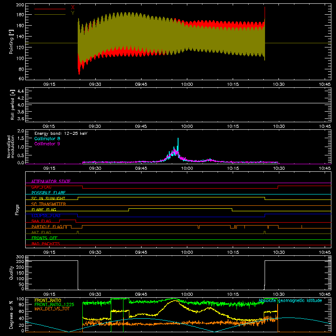Click the 10:45 time label under Flags plot
Image resolution: width=336 pixels, height=336 pixels.
[x=325, y=252]
